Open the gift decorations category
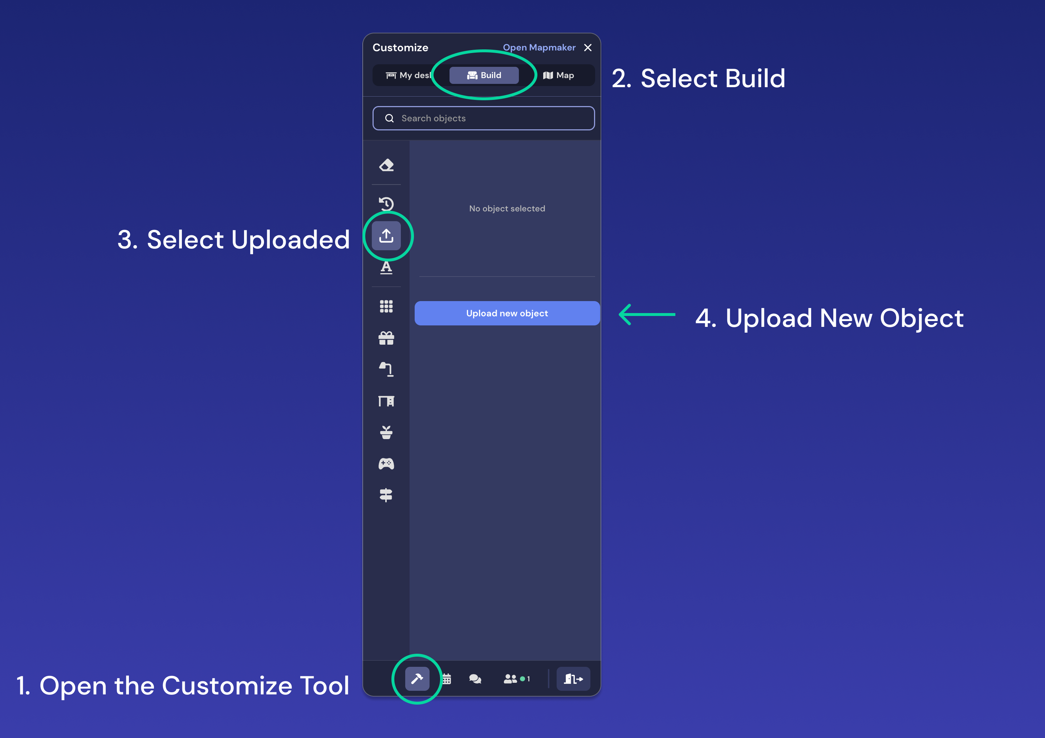 point(386,338)
